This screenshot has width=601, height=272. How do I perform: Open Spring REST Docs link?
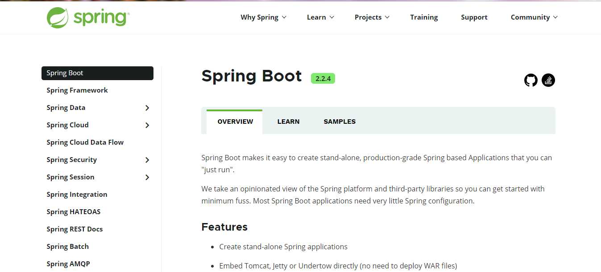click(x=75, y=229)
